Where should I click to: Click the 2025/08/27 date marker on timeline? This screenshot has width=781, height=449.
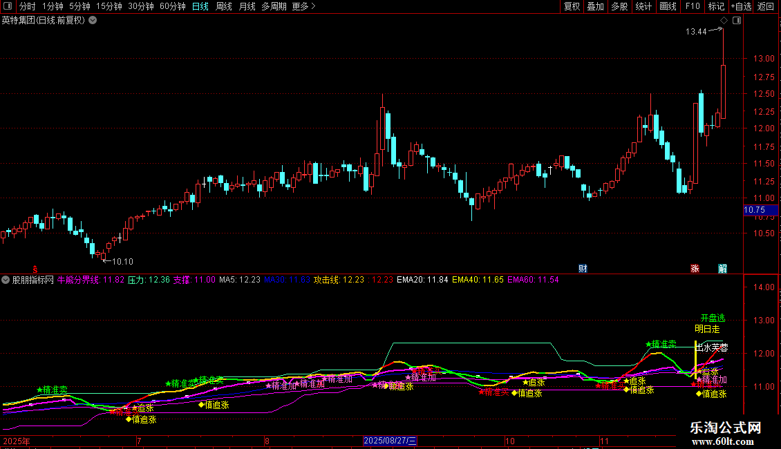coord(391,441)
